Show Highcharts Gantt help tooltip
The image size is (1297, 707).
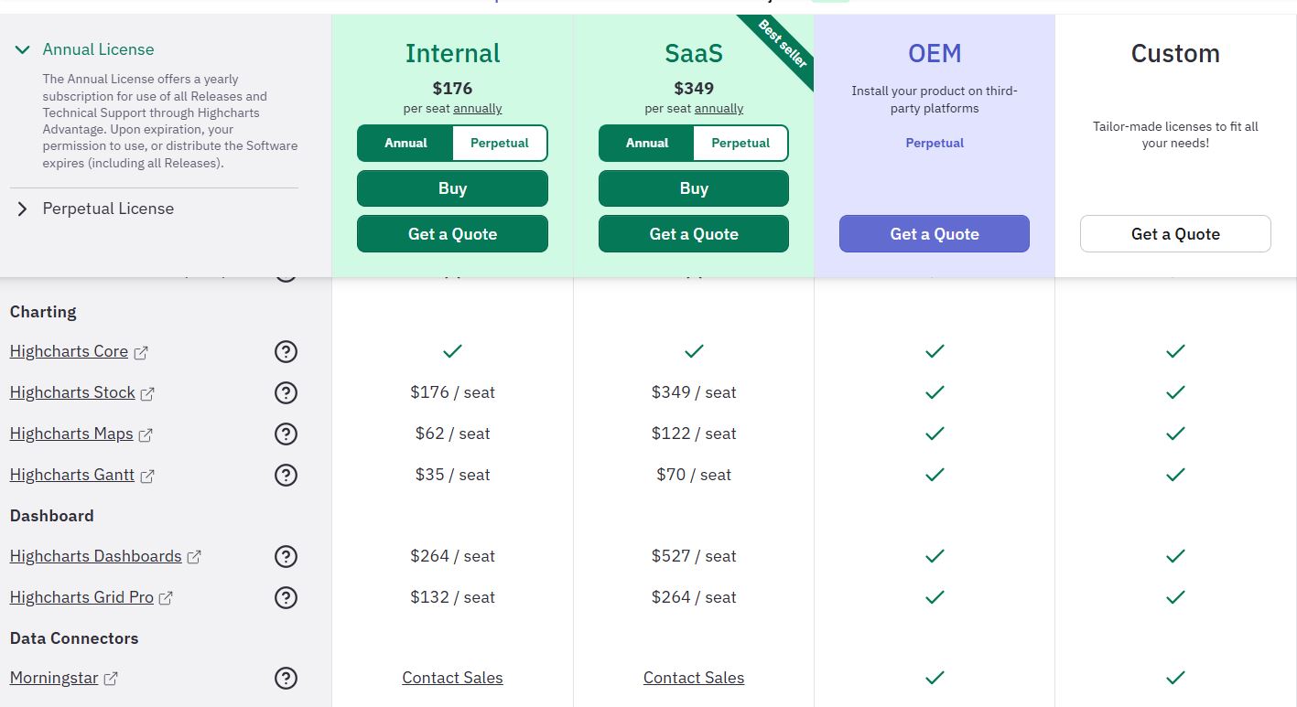286,475
